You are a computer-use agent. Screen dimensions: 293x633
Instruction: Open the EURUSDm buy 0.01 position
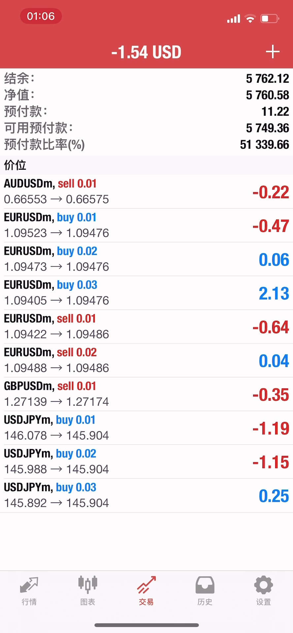pos(146,226)
